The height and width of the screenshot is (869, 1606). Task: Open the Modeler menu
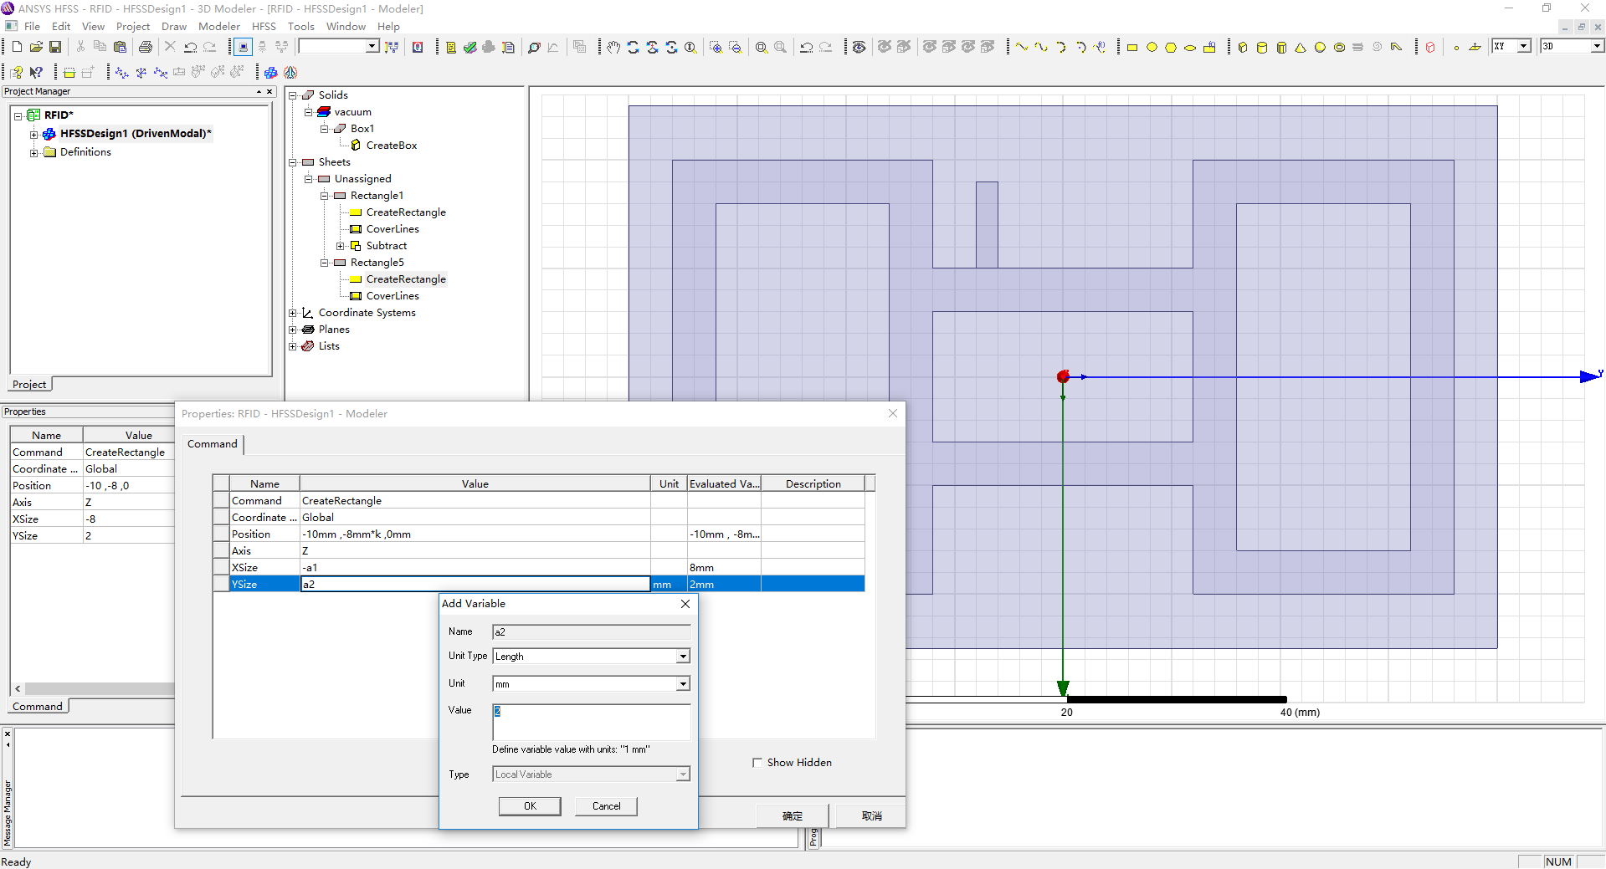(218, 27)
